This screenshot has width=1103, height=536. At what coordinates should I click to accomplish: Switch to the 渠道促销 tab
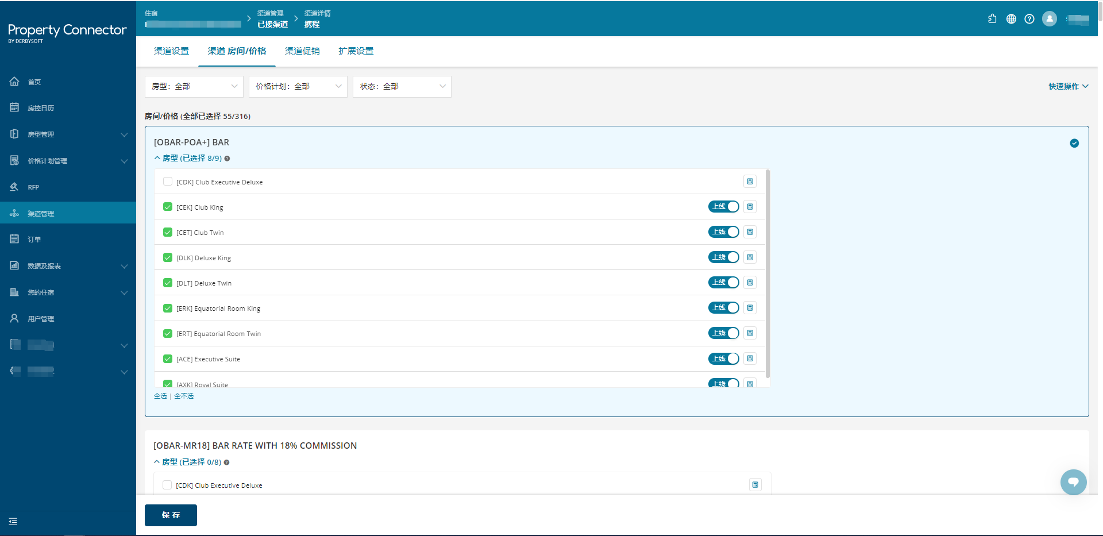302,51
